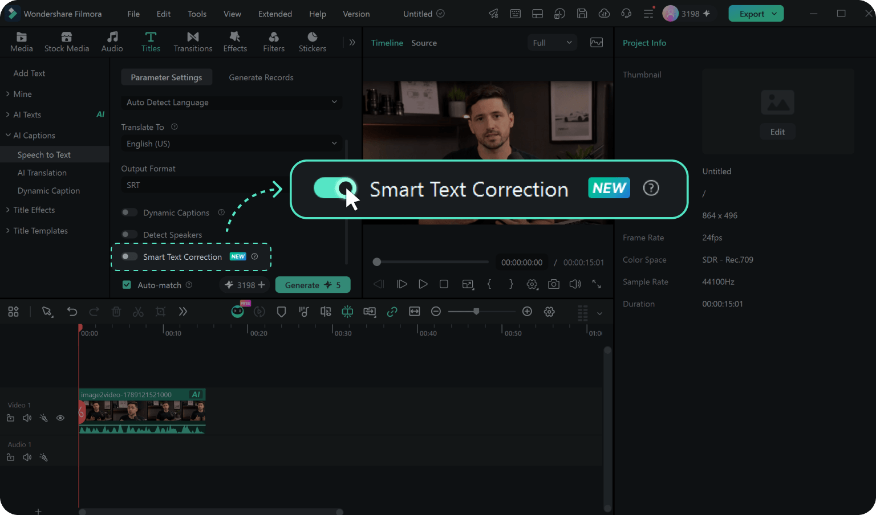Click the Generate button
This screenshot has width=876, height=515.
[x=313, y=285]
